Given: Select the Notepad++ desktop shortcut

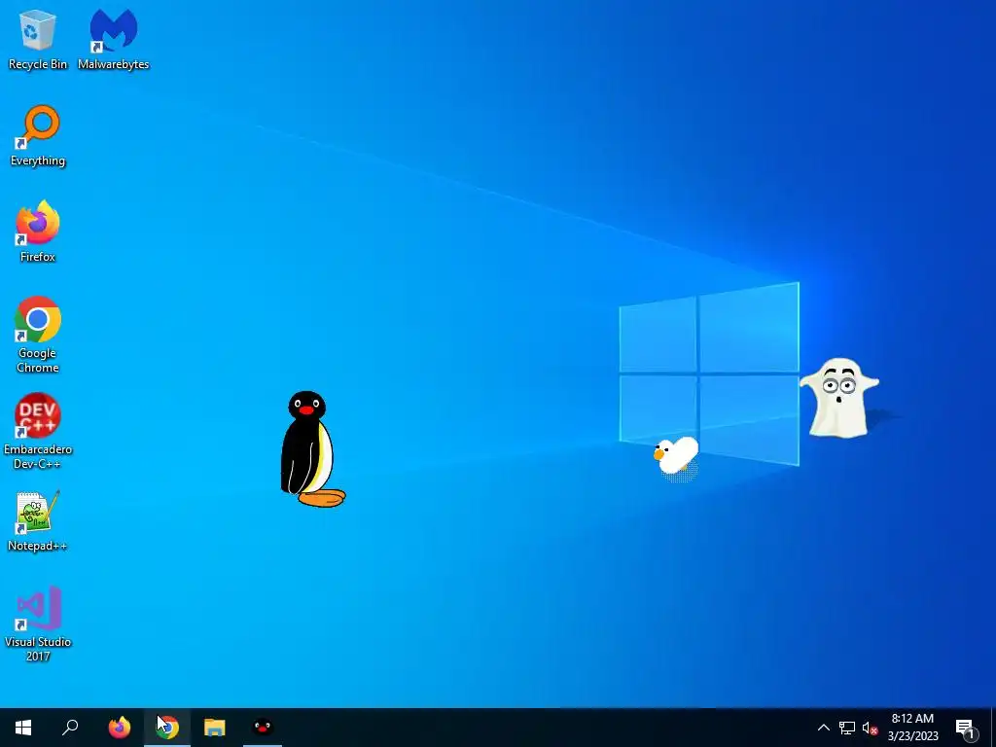Looking at the screenshot, I should point(38,521).
